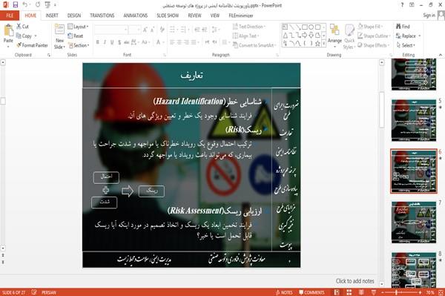This screenshot has height=296, width=445.
Task: Select slide 5 thumbnail
Action: tap(414, 120)
